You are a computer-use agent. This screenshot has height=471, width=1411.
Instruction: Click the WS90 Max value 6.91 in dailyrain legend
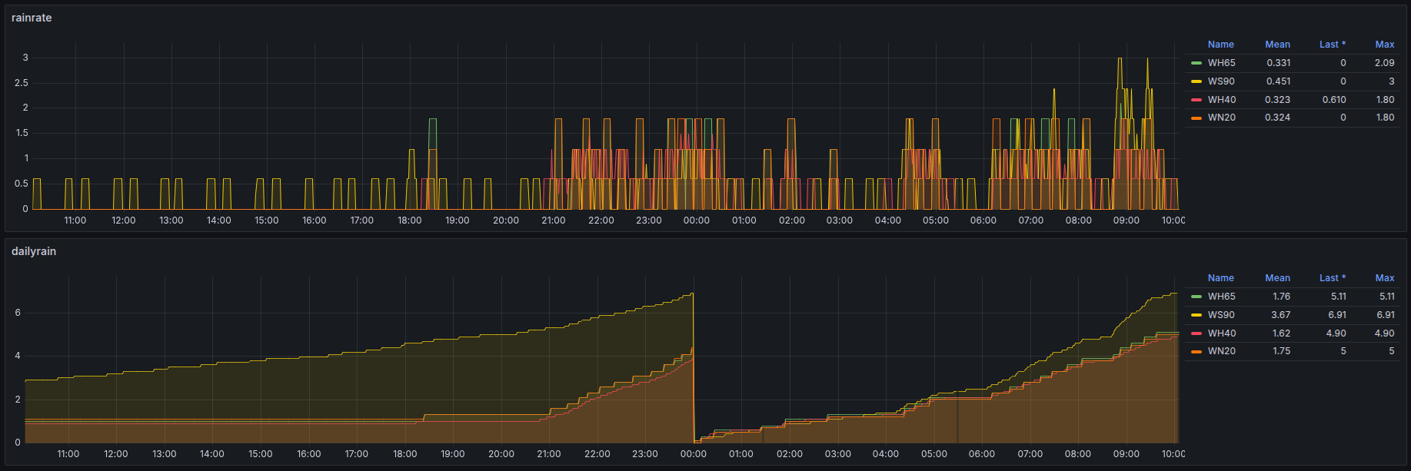click(1385, 315)
